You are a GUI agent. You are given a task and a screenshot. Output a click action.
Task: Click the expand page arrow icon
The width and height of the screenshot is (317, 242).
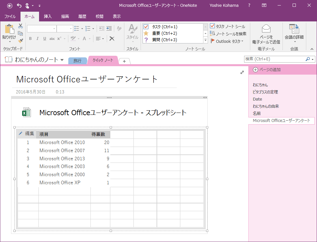[x=242, y=72]
